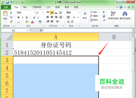The height and width of the screenshot is (98, 136).
Task: Select column B header
Action: (x=114, y=37)
